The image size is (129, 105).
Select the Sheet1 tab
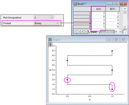(x=94, y=32)
